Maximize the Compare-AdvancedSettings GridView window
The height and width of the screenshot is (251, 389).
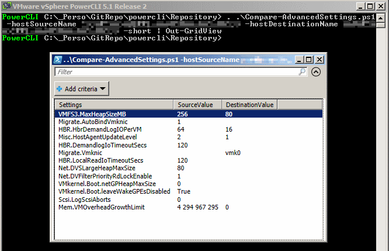pyautogui.click(x=308, y=60)
